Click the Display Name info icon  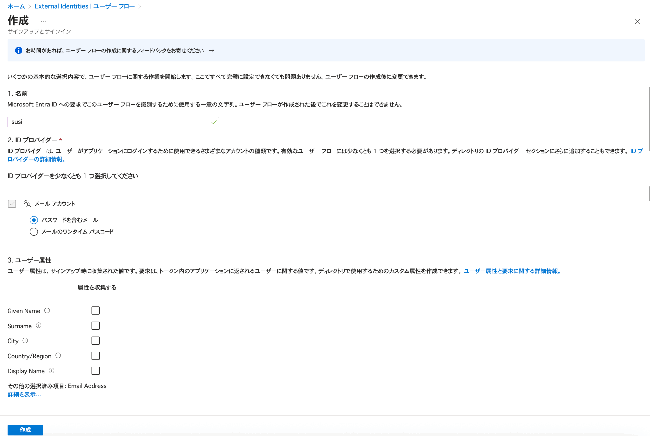point(52,371)
